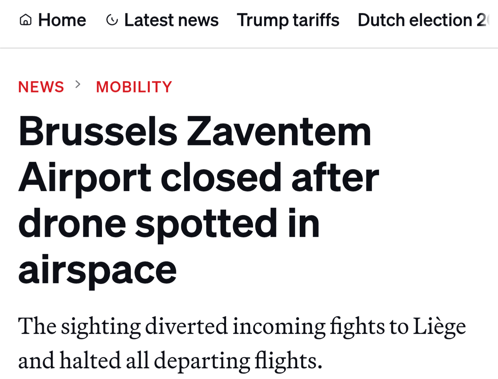498x379 pixels.
Task: Click 'Trump tariffs' in the top navigation bar
Action: click(x=288, y=20)
